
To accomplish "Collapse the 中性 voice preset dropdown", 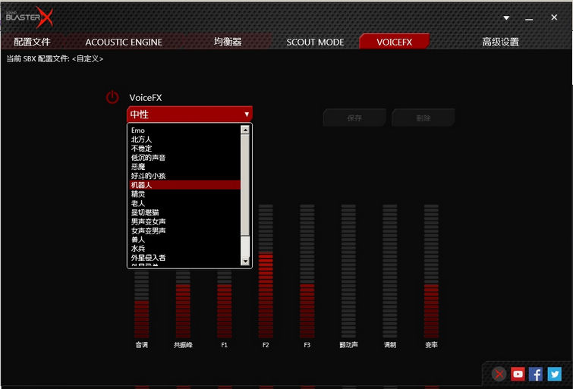I will coord(189,115).
